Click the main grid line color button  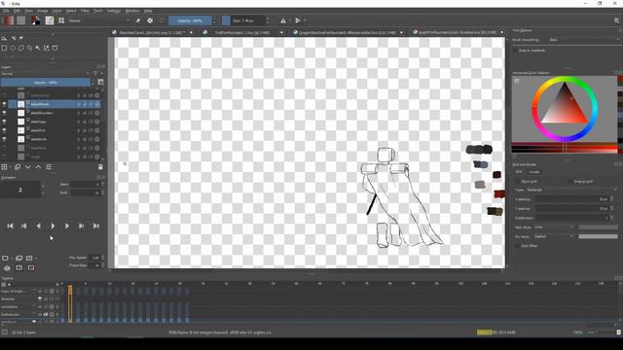pyautogui.click(x=598, y=227)
